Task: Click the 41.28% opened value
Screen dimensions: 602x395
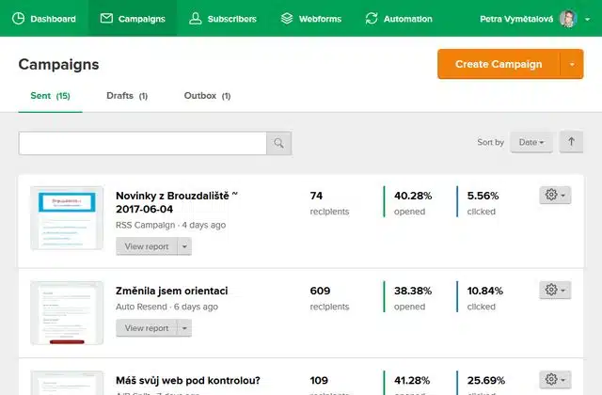Action: (x=412, y=380)
